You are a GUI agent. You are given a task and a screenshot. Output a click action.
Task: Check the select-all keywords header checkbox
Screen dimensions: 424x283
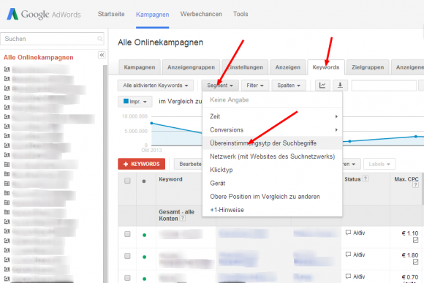(x=127, y=181)
